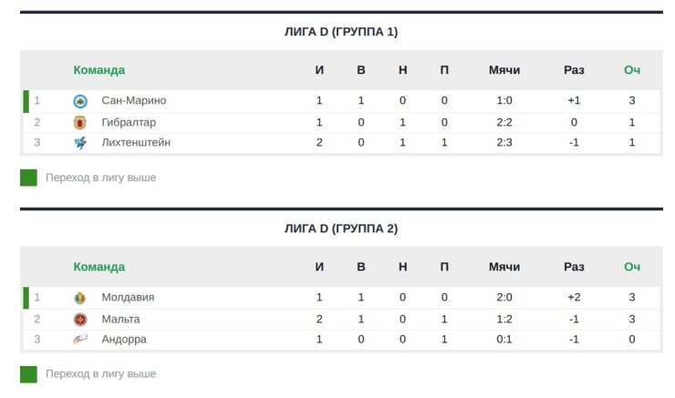Open the Мальта team link

[120, 319]
